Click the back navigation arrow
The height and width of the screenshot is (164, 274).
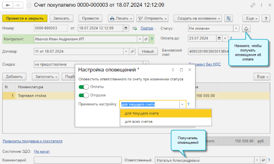point(8,5)
